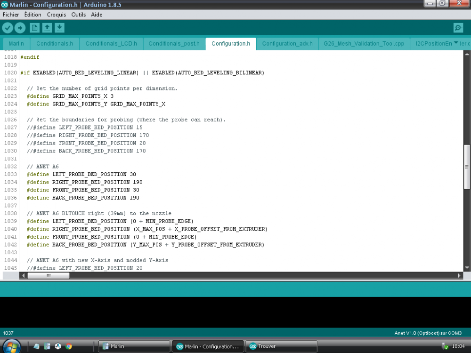Create a new sketch with the New icon
The width and height of the screenshot is (471, 353).
click(x=34, y=28)
